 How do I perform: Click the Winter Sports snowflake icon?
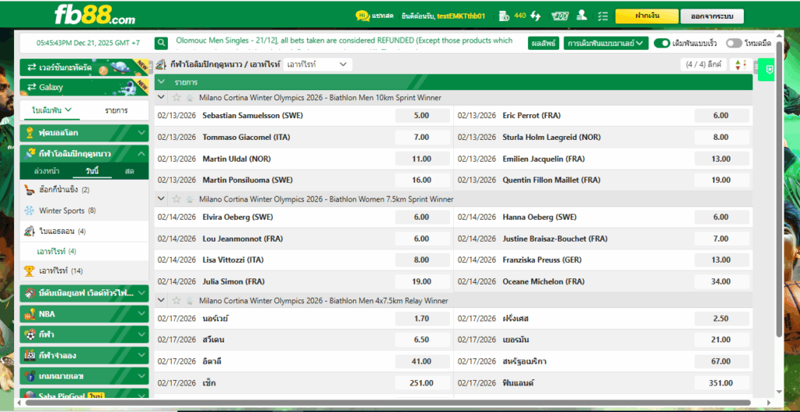click(30, 210)
